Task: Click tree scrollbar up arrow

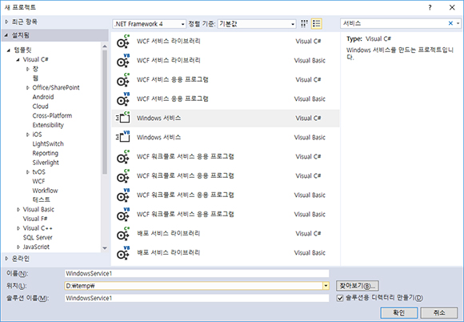Action: coord(105,46)
